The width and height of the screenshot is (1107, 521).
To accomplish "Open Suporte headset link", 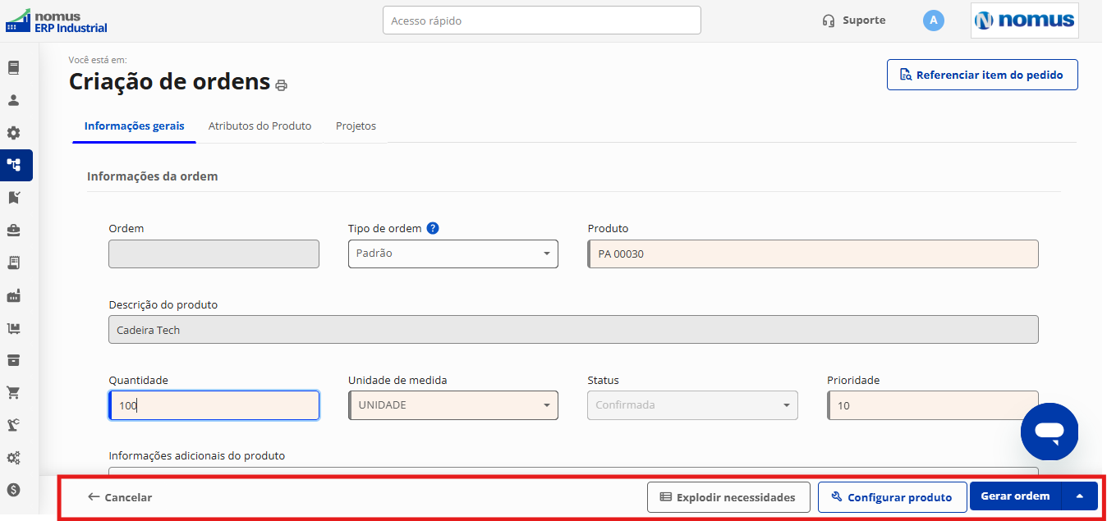I will 854,21.
